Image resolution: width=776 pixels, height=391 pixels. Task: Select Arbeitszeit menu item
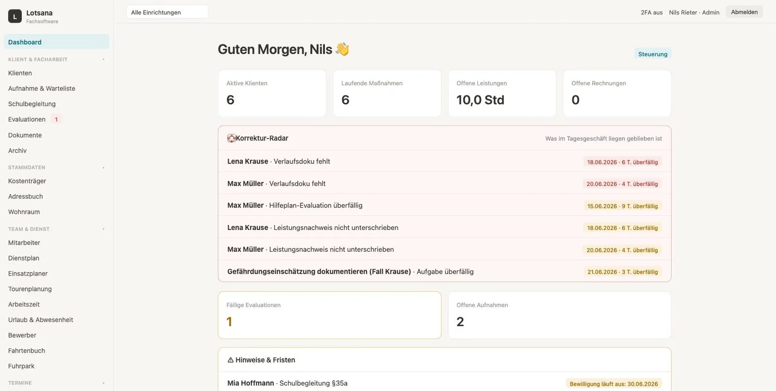[x=57, y=305]
